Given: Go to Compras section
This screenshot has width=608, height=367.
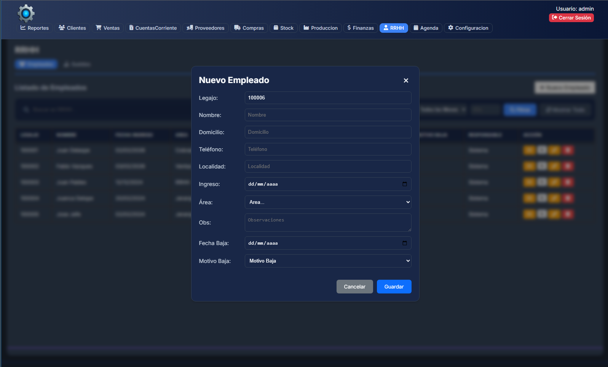Looking at the screenshot, I should [x=249, y=28].
